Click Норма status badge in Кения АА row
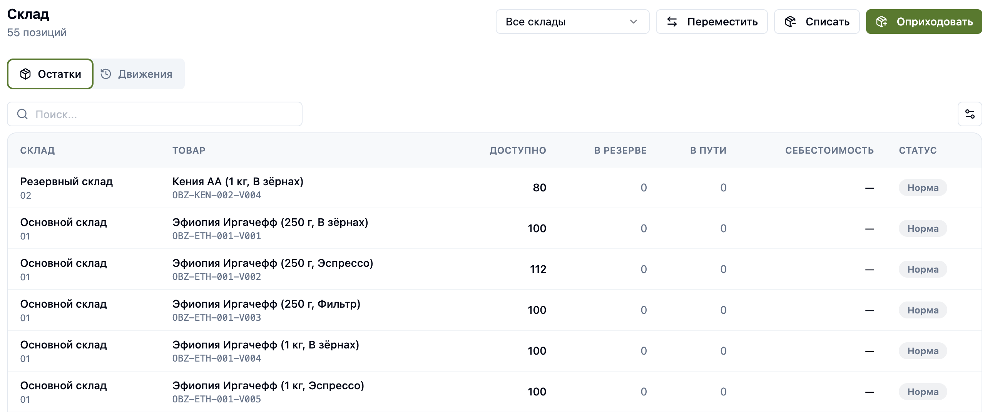Viewport: 990px width, 412px height. (923, 188)
